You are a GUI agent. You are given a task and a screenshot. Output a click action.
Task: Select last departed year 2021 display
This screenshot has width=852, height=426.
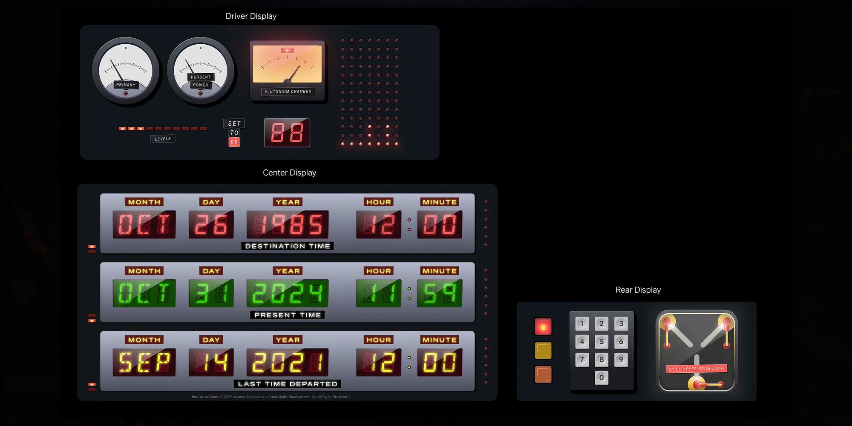[x=288, y=363]
